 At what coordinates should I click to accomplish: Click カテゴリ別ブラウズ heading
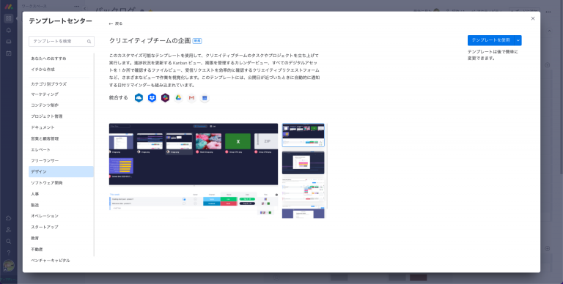click(x=48, y=84)
